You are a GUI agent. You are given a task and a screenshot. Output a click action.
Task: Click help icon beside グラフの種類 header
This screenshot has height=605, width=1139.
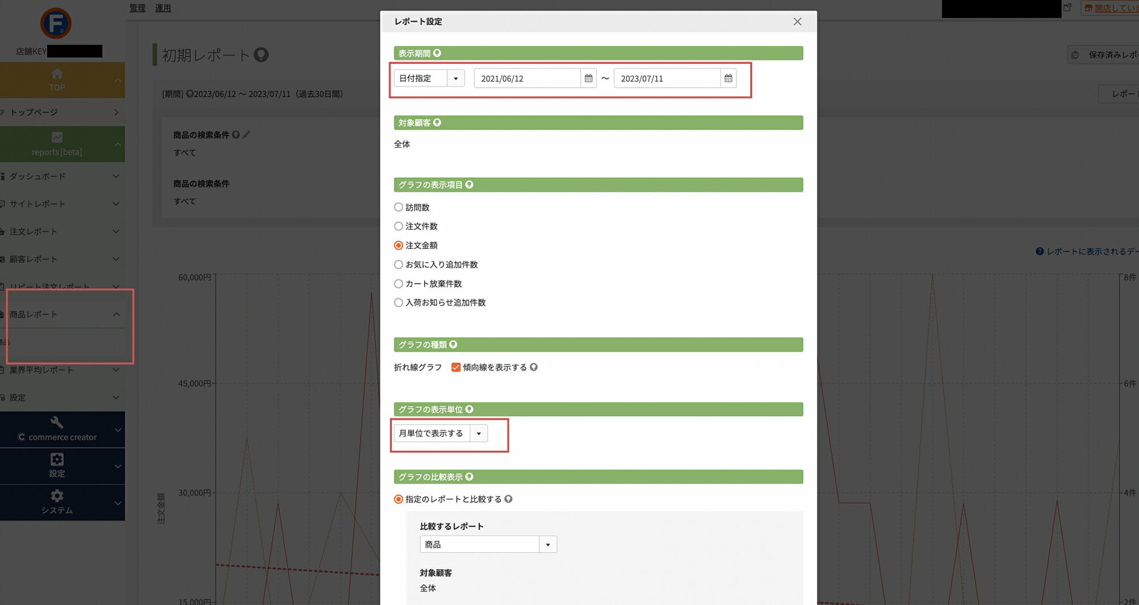coord(453,345)
